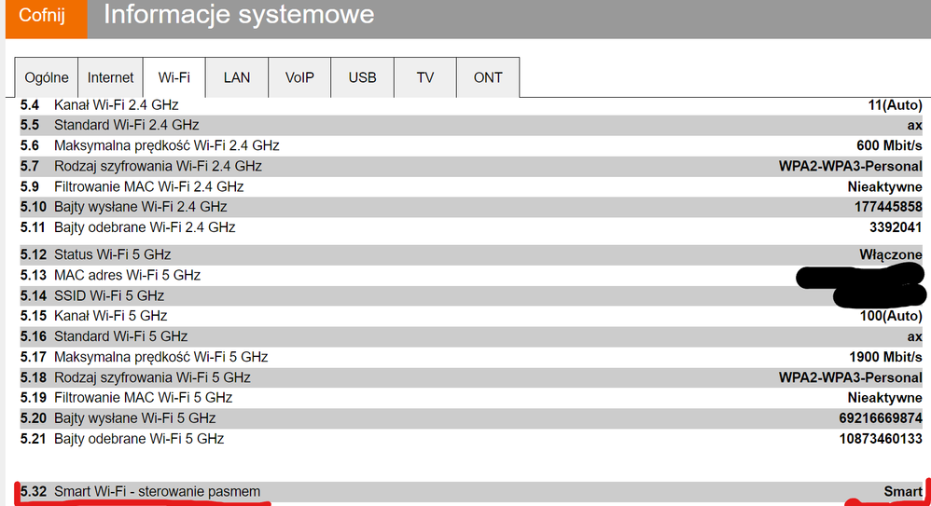Select the value '600 Mbit/s'
Image resolution: width=931 pixels, height=506 pixels.
(889, 146)
